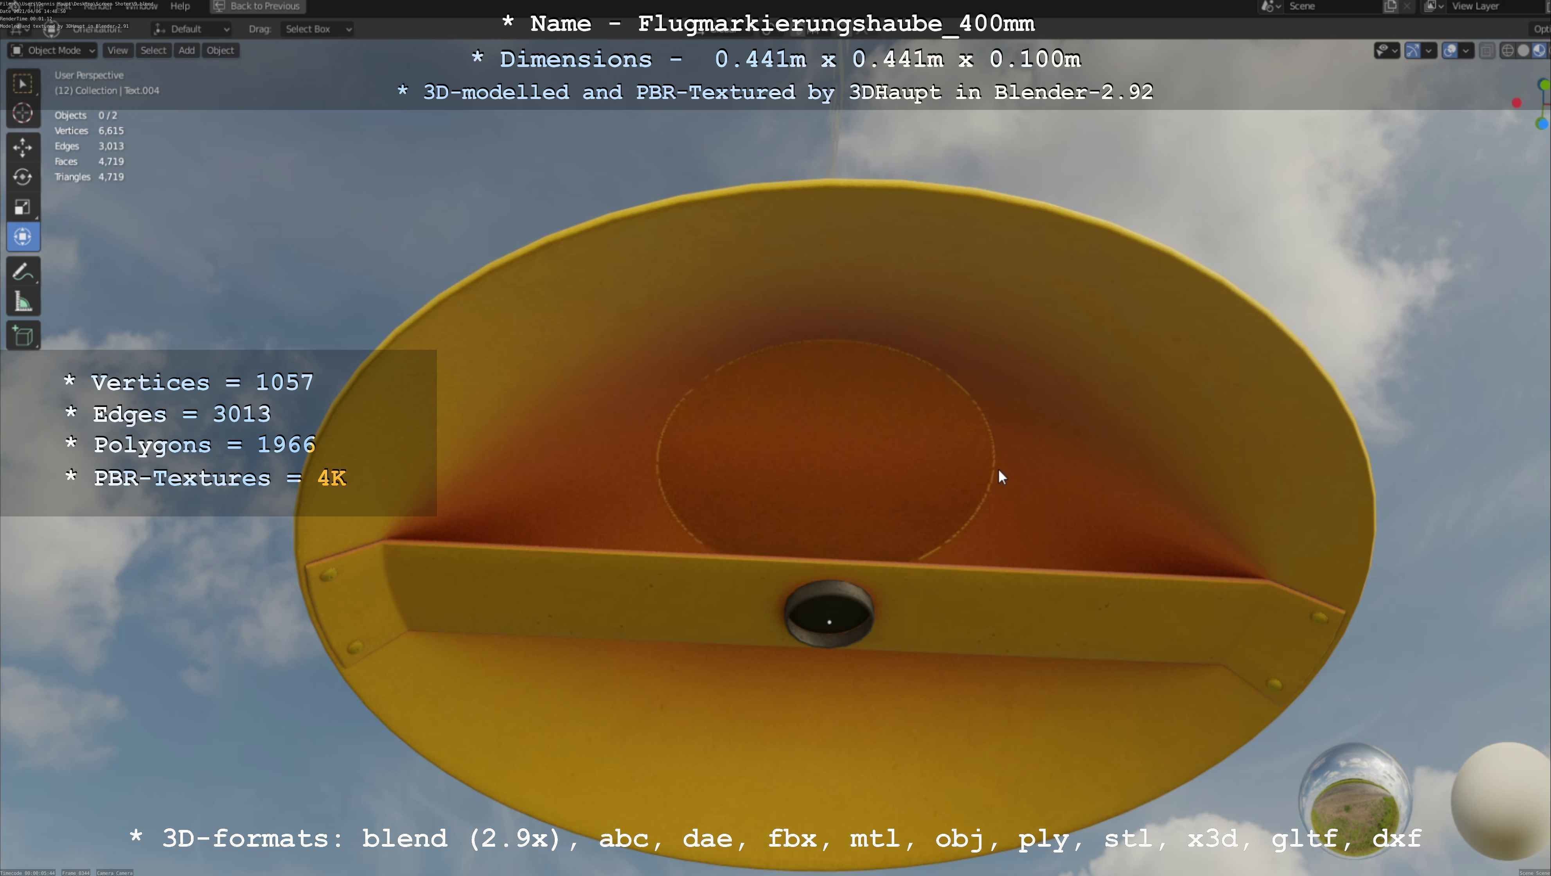Open the Add menu
The height and width of the screenshot is (876, 1551).
click(x=187, y=50)
